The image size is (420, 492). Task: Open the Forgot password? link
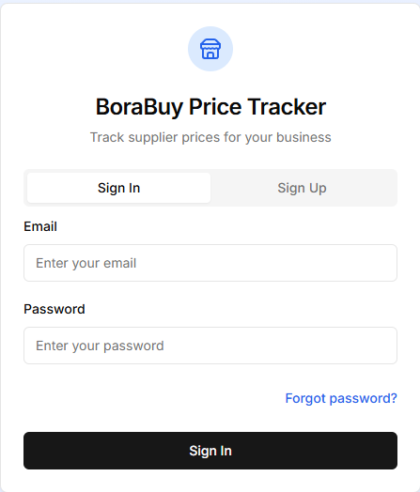pyautogui.click(x=341, y=398)
